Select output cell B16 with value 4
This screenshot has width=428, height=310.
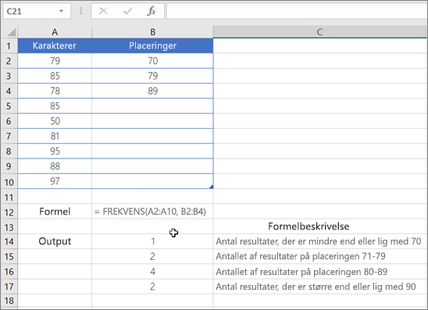tap(152, 272)
